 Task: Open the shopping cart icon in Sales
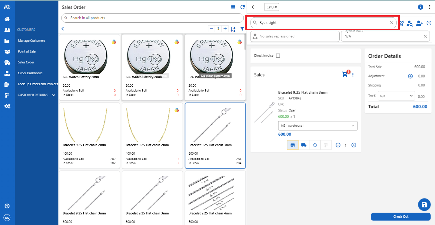(x=345, y=74)
